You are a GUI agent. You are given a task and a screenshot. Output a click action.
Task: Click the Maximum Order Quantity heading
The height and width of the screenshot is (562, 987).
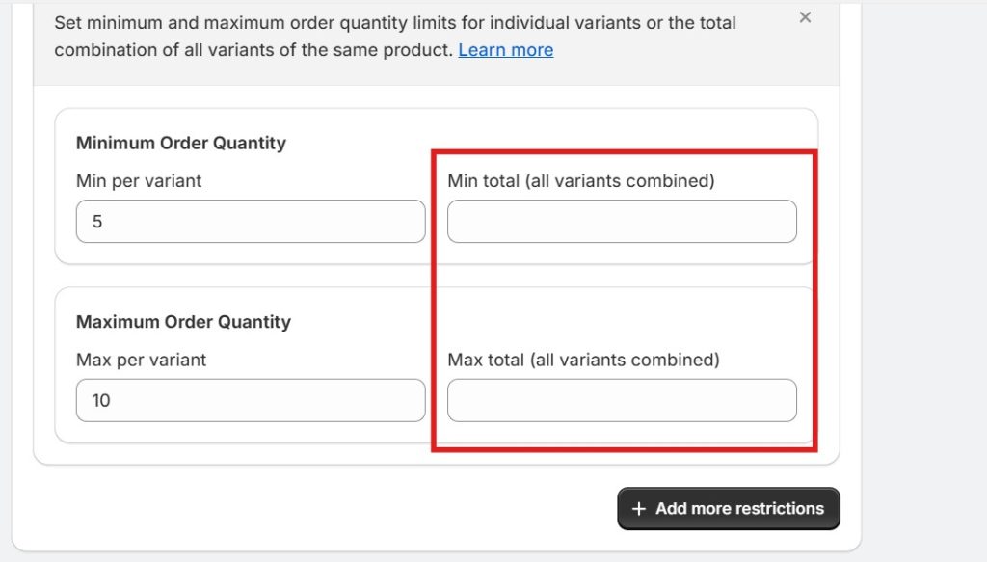click(x=183, y=322)
